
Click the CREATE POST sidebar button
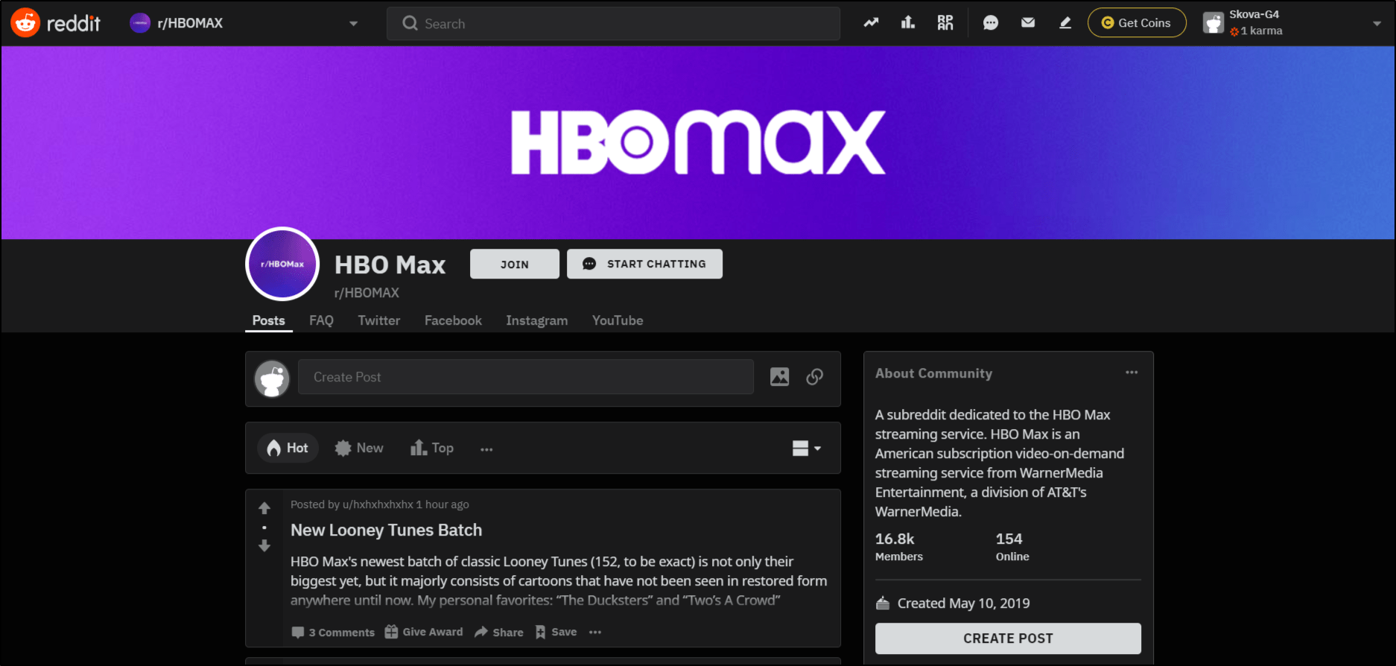[1008, 638]
